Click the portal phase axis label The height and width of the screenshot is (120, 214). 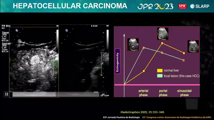(163, 93)
